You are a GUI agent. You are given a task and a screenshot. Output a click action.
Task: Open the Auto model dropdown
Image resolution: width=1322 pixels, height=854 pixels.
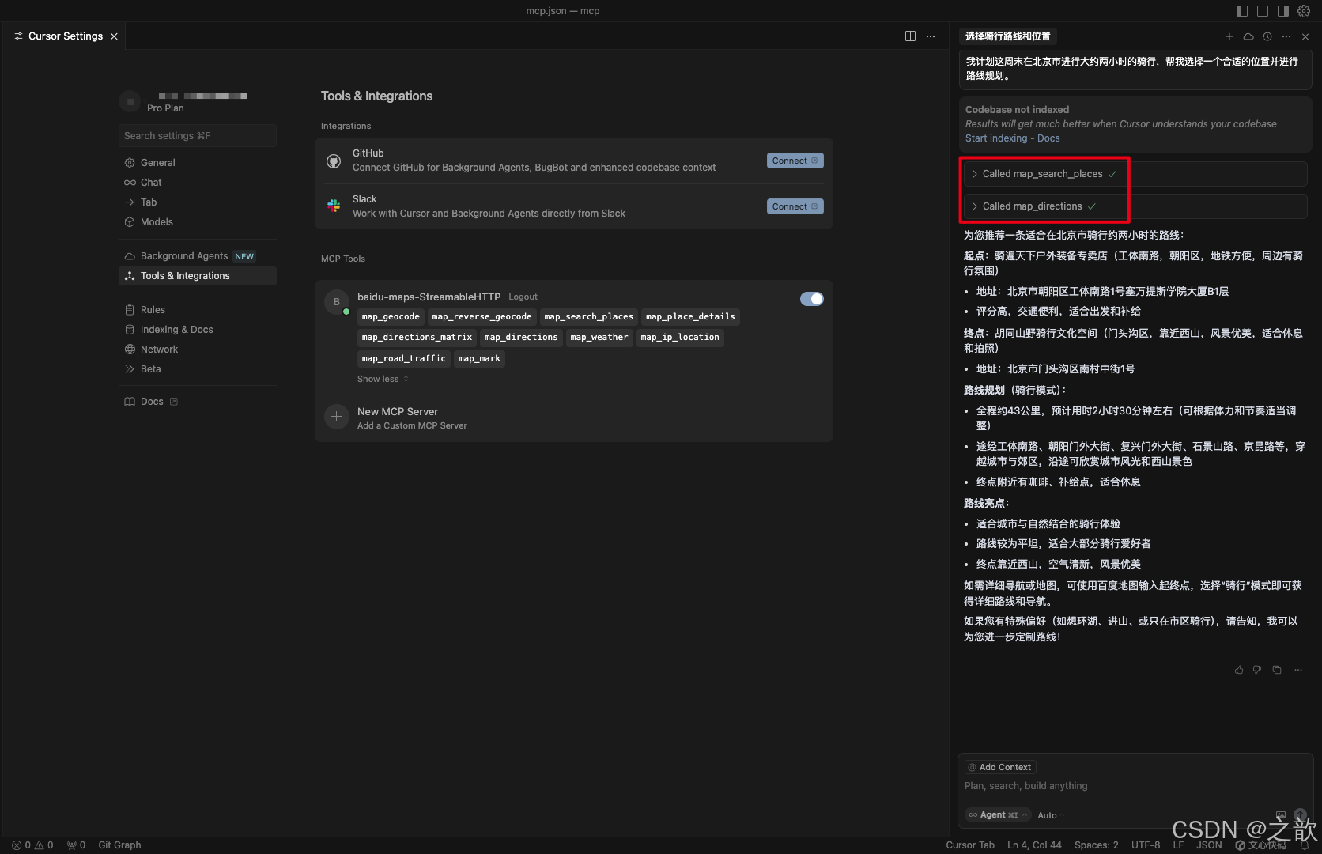pyautogui.click(x=1051, y=815)
